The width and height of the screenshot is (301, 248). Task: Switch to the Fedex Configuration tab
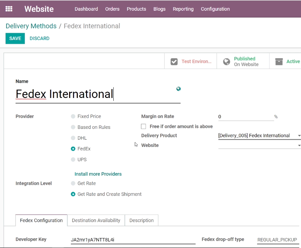[x=41, y=220]
